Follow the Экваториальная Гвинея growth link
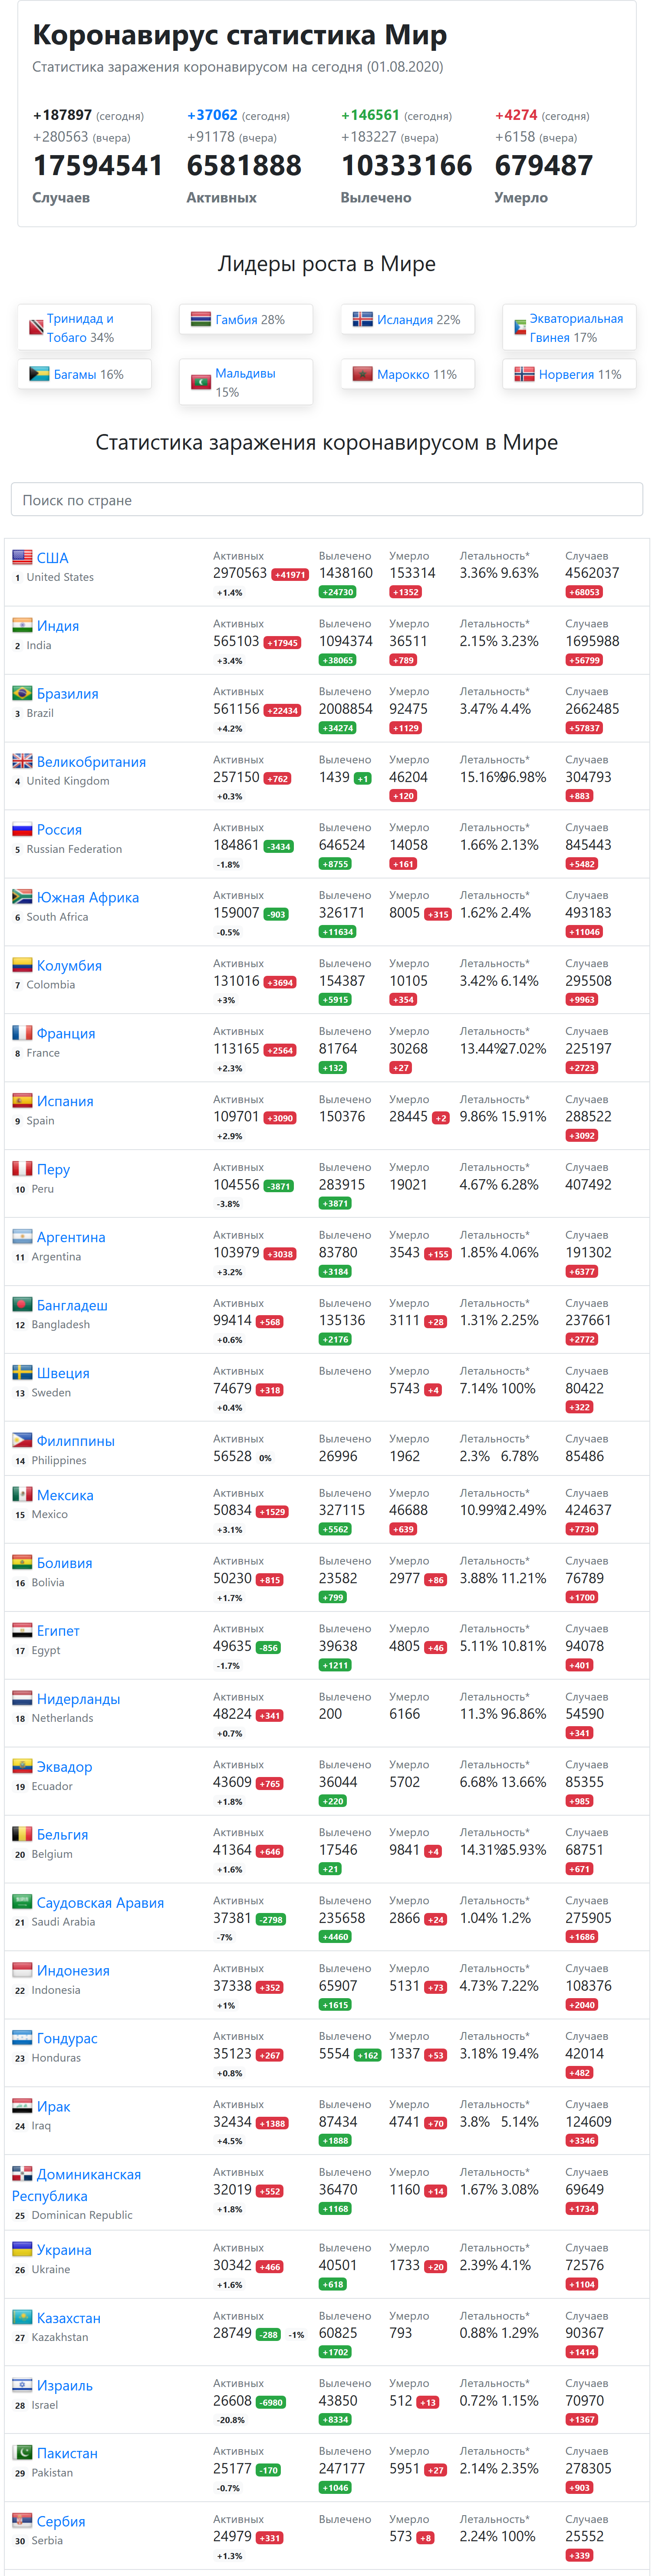652x2576 pixels. [576, 328]
